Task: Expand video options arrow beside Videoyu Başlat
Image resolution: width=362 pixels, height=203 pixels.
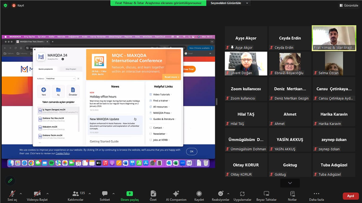Action: (x=47, y=193)
